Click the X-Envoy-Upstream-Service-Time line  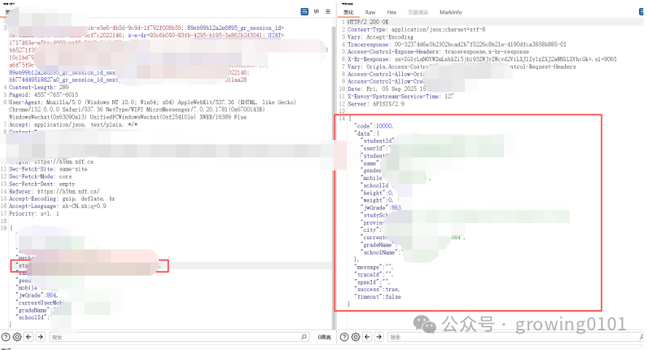coord(401,96)
